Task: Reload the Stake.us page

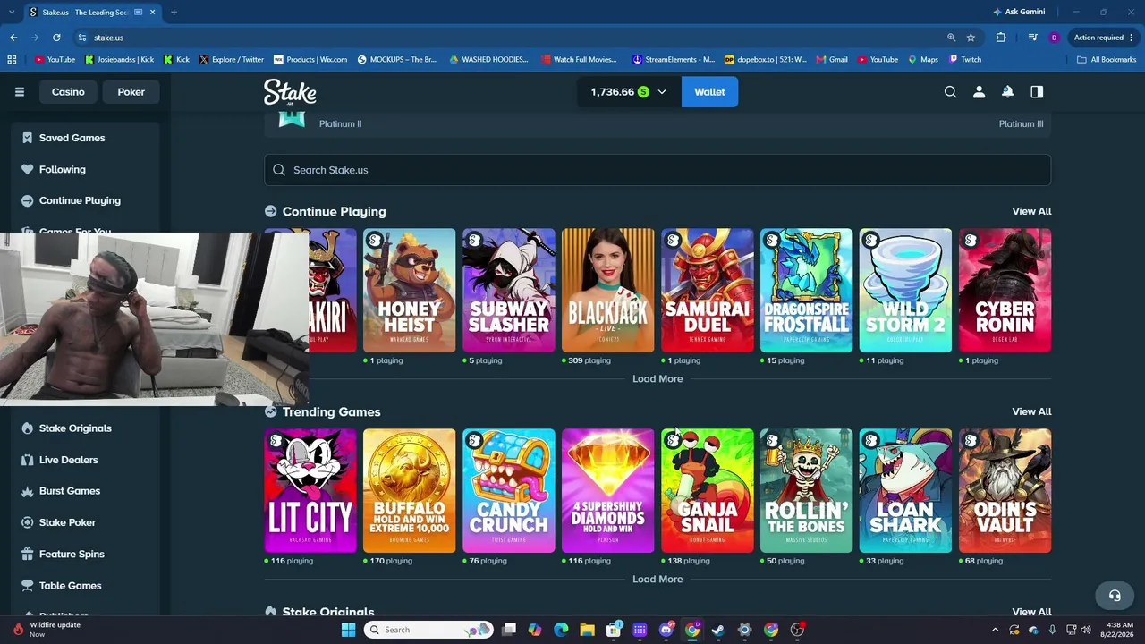Action: pos(56,38)
